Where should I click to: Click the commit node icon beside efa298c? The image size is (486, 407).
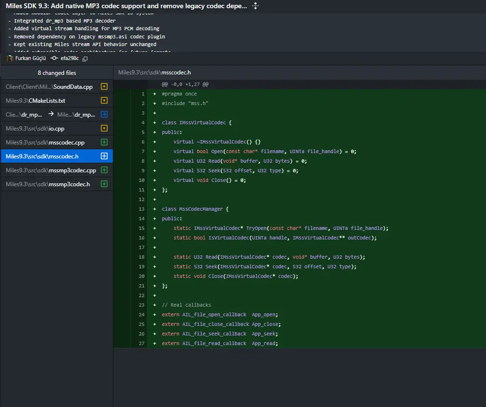pyautogui.click(x=54, y=58)
